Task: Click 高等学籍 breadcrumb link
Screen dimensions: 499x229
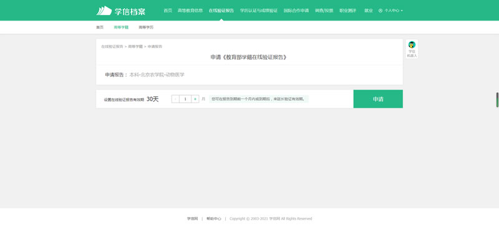Action: coord(135,47)
